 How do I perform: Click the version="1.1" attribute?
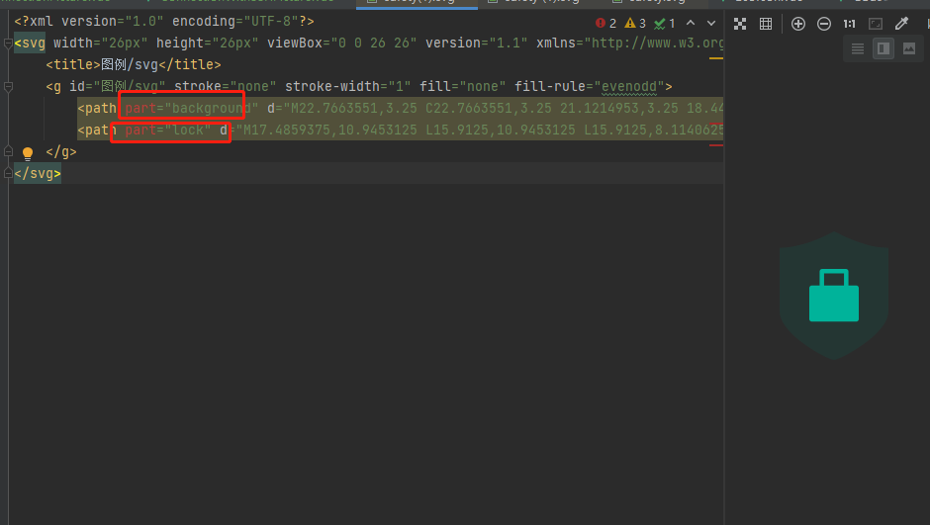(x=476, y=43)
